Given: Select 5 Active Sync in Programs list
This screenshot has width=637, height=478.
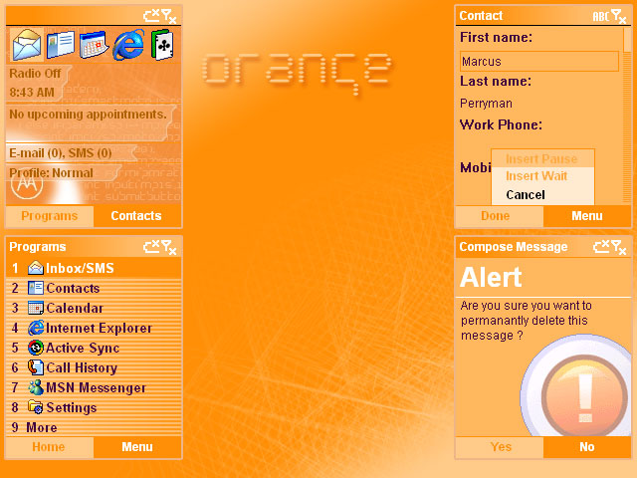Looking at the screenshot, I should point(94,348).
